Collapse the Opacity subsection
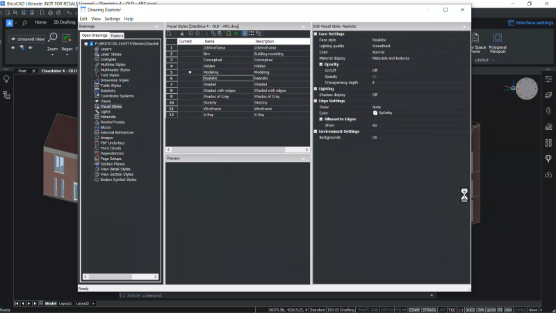This screenshot has width=556, height=313. coord(321,64)
